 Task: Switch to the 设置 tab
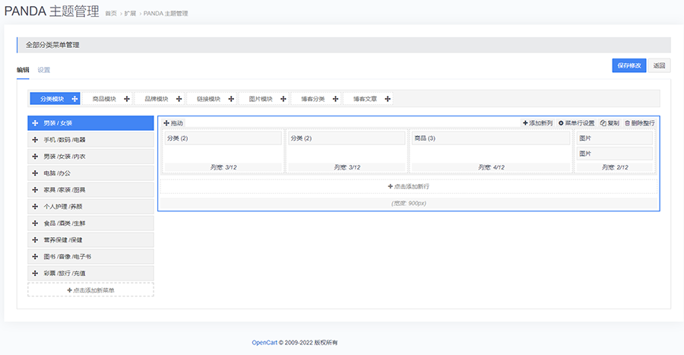point(43,70)
